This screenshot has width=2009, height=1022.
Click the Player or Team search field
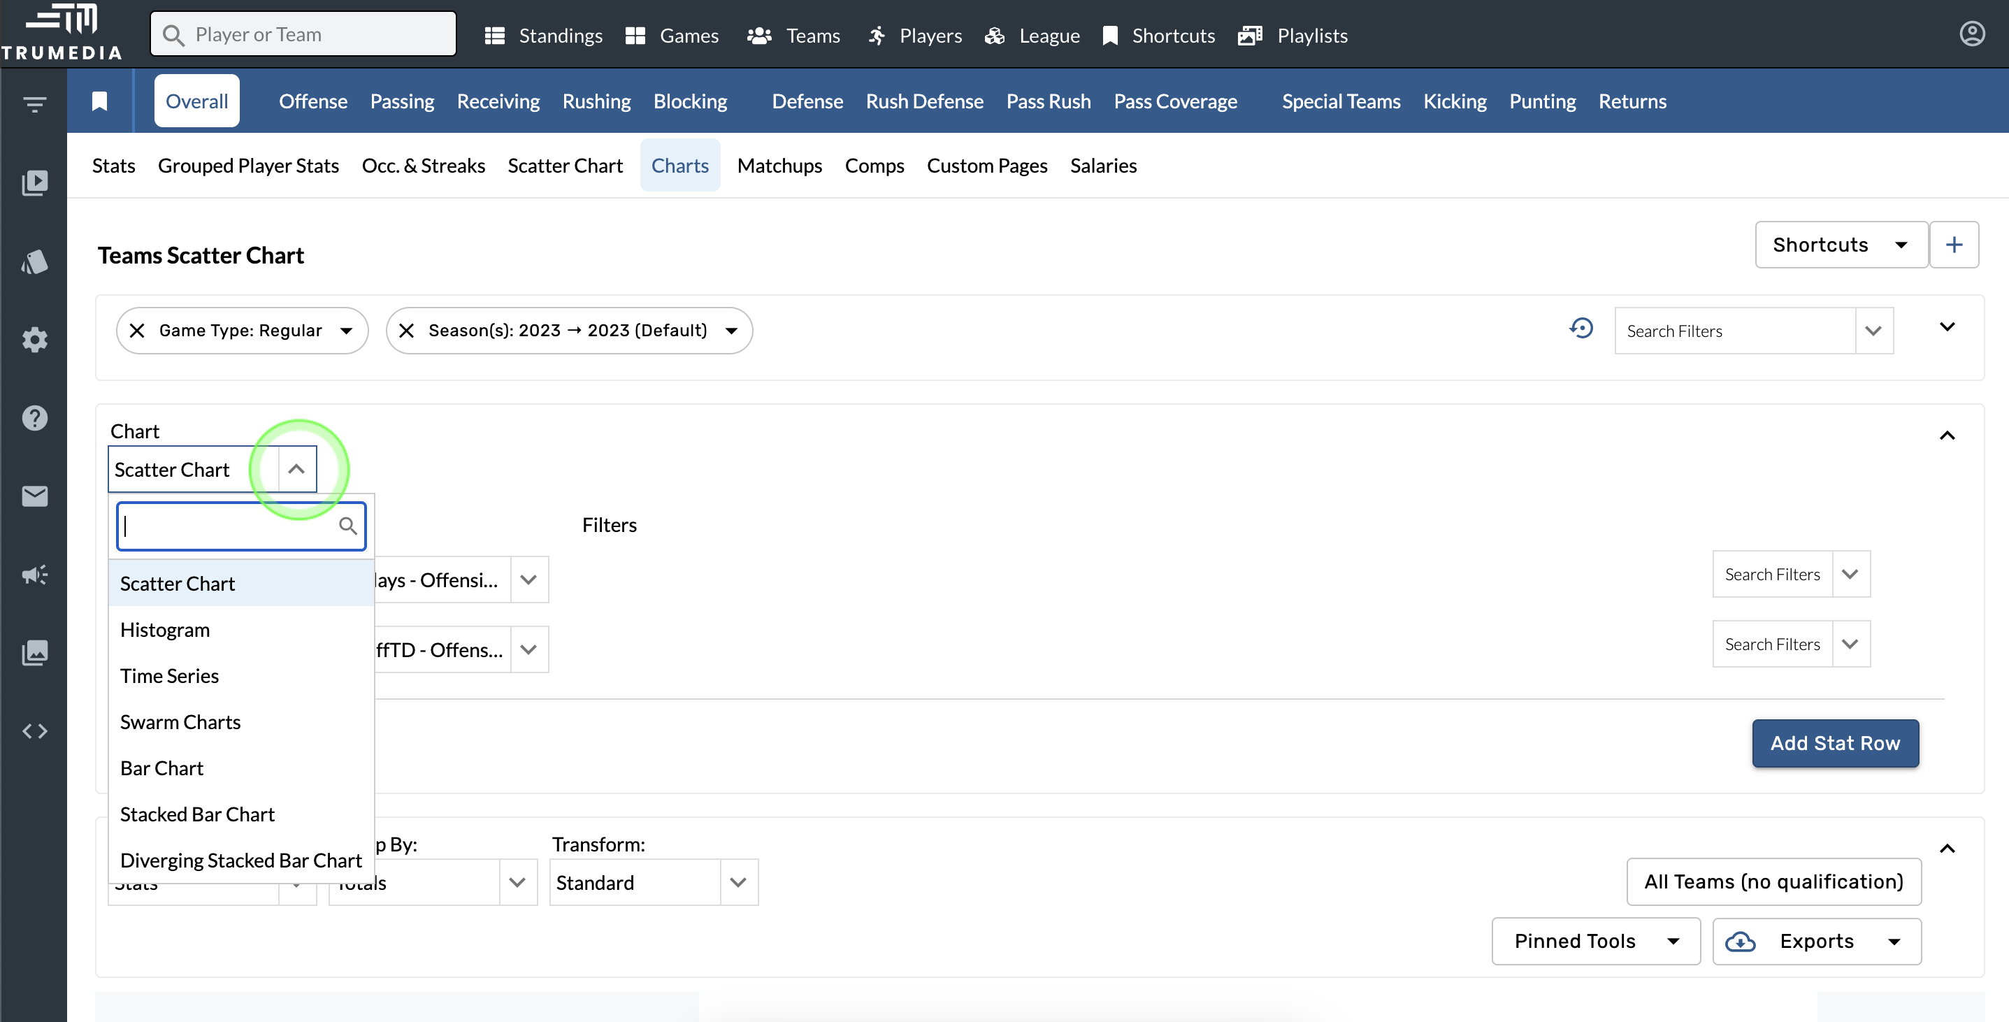click(x=304, y=34)
